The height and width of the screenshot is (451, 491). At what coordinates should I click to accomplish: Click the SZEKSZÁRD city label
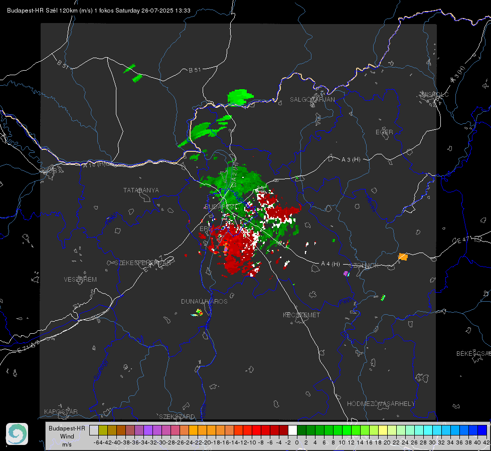click(177, 416)
